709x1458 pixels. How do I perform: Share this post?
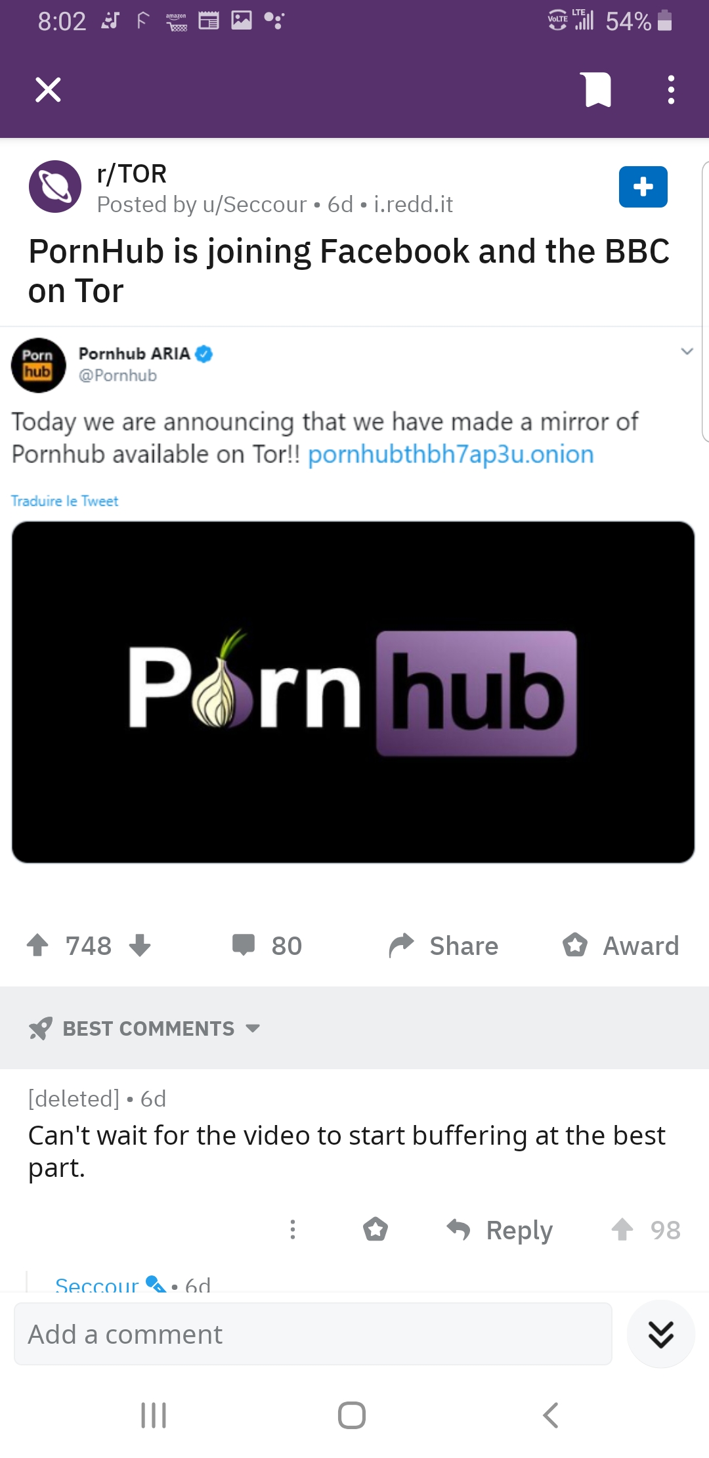444,946
